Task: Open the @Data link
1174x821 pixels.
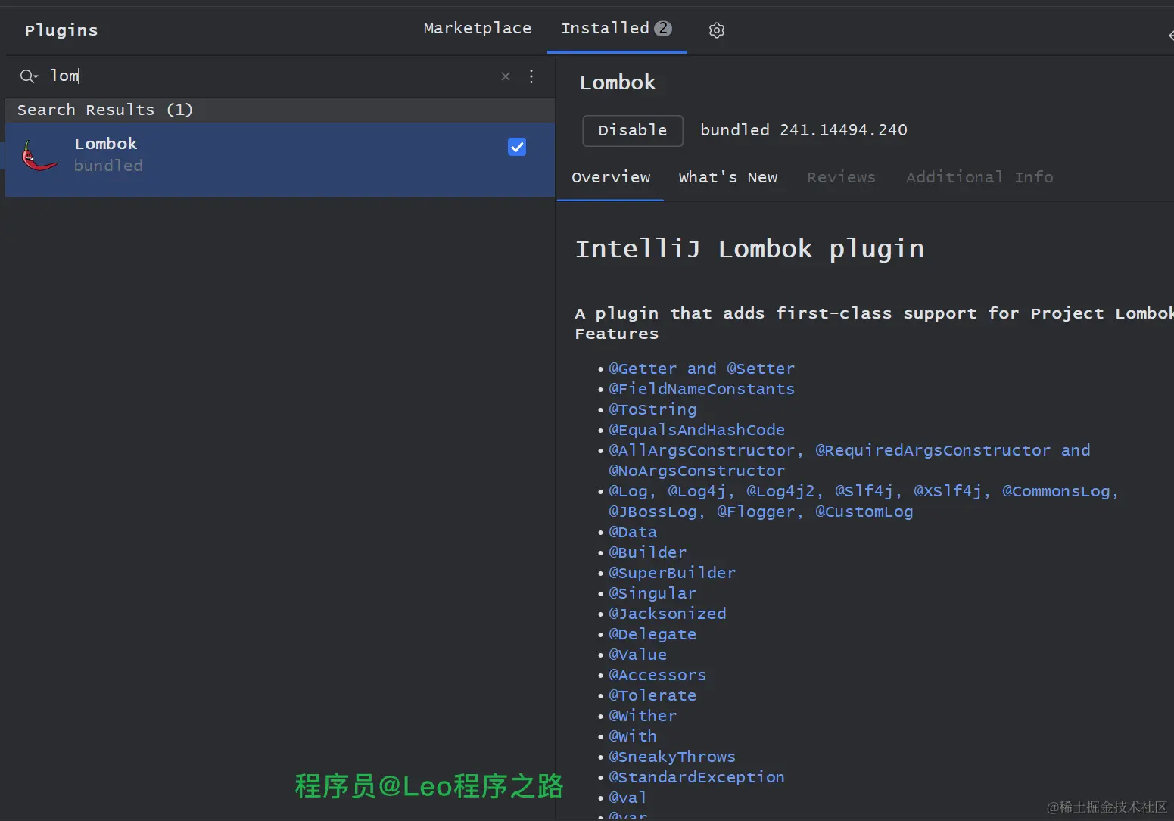Action: (x=633, y=532)
